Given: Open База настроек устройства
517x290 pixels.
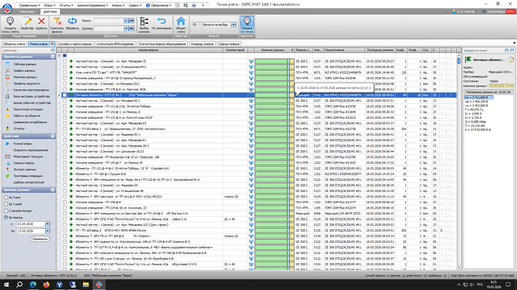Looking at the screenshot, I should [x=31, y=96].
